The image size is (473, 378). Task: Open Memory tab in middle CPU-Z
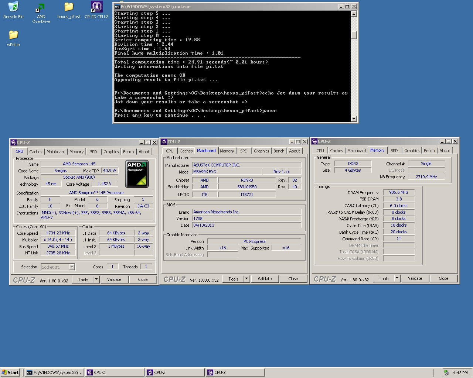pos(227,151)
